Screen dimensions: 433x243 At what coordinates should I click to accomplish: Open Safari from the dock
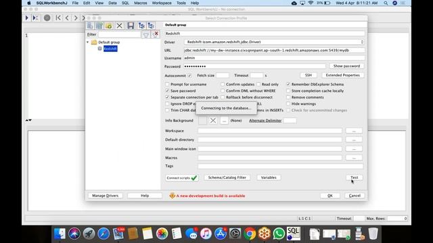click(104, 234)
